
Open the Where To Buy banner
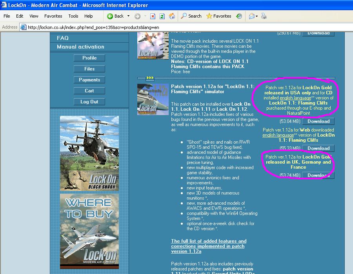[89, 231]
